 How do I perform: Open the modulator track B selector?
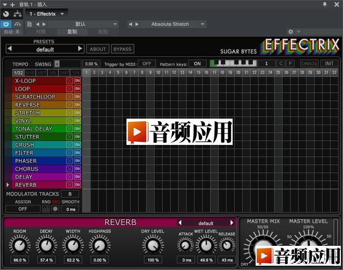(x=70, y=194)
